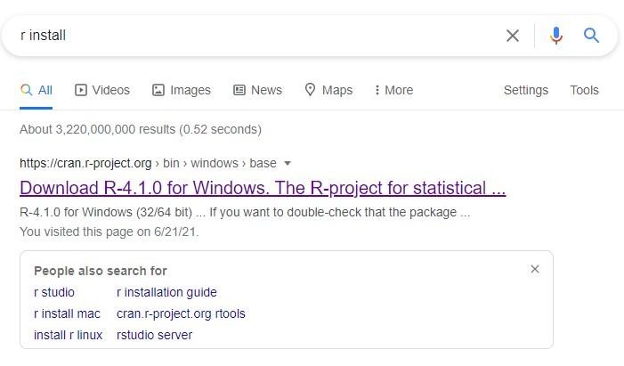Select the All results tab
The image size is (624, 366).
(x=36, y=90)
